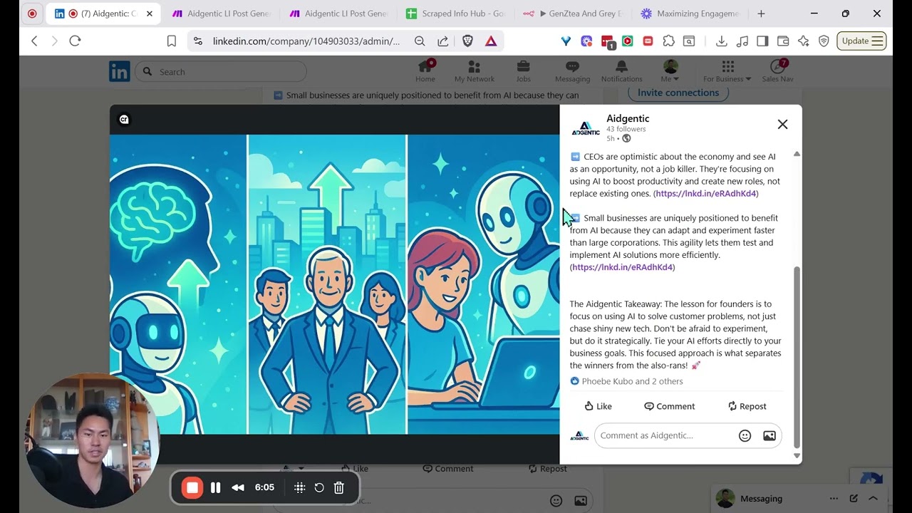The width and height of the screenshot is (912, 513).
Task: Stop the screen recording
Action: (x=192, y=487)
